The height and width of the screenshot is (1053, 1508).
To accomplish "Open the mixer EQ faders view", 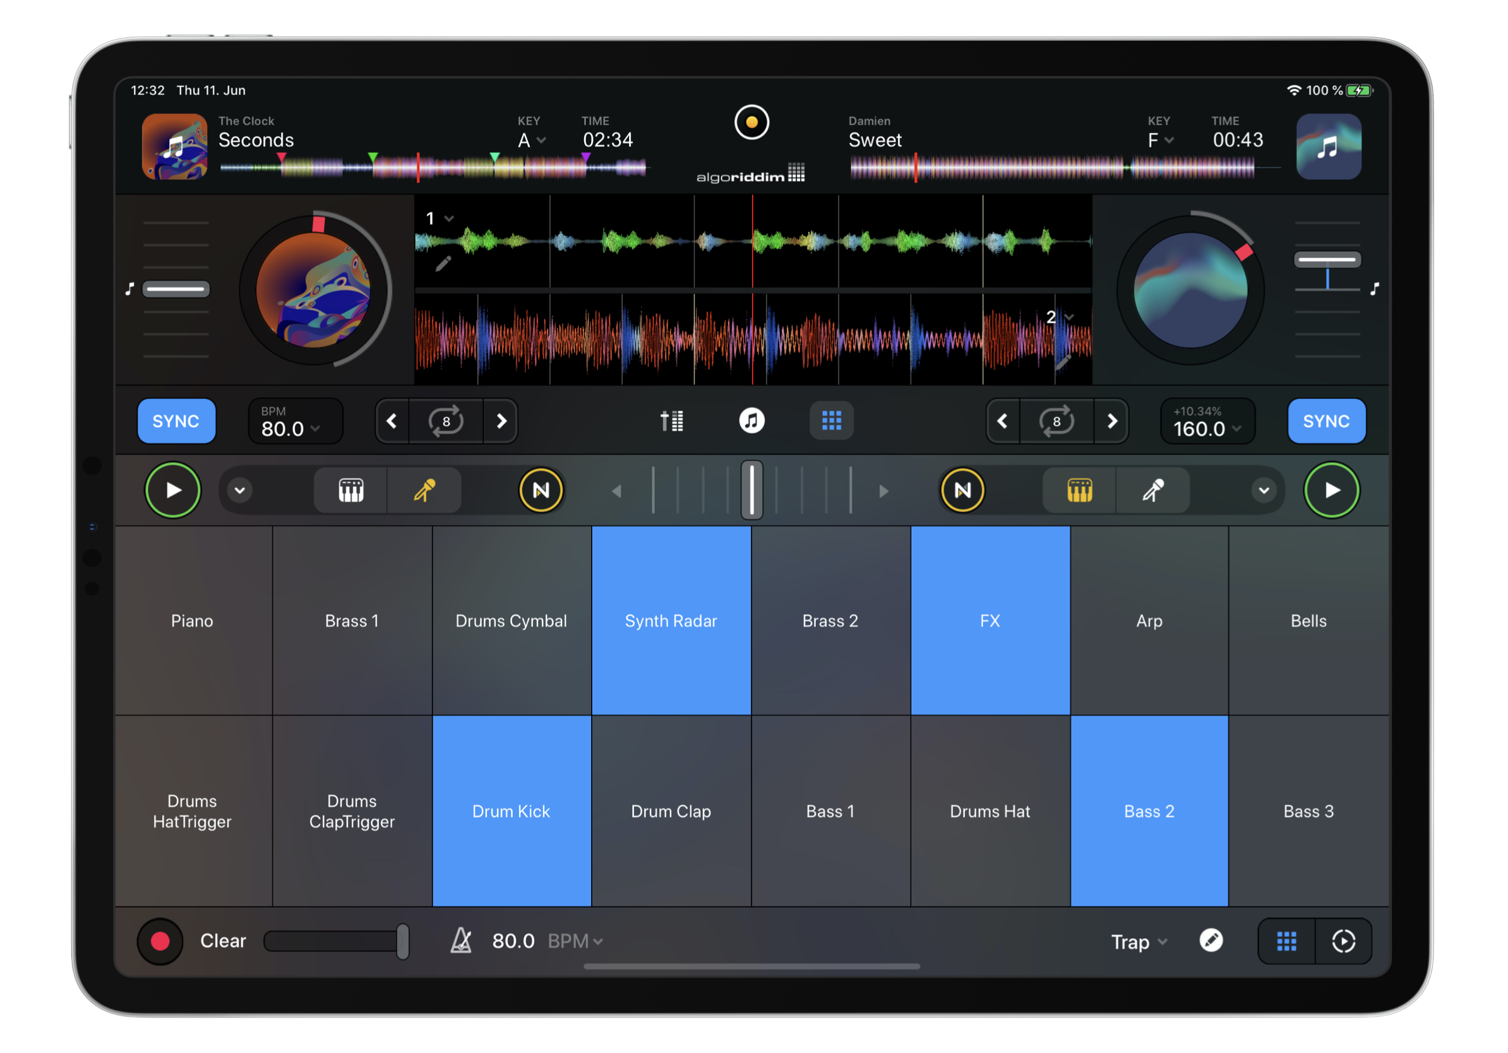I will pos(671,421).
